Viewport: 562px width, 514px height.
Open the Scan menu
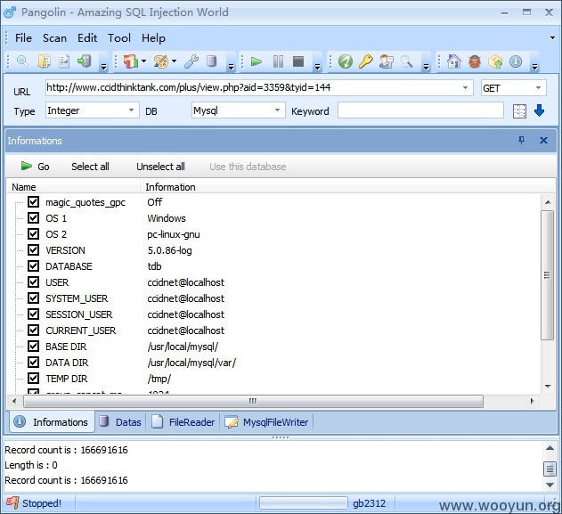(x=54, y=38)
